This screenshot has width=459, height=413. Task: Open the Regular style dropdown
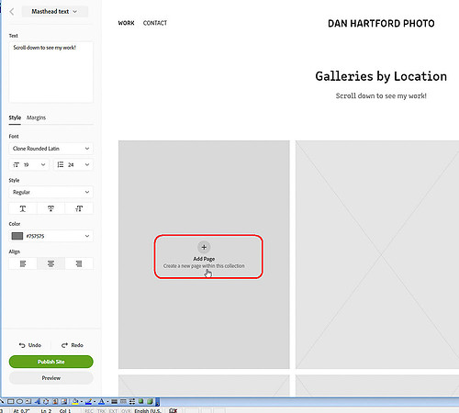pos(50,192)
